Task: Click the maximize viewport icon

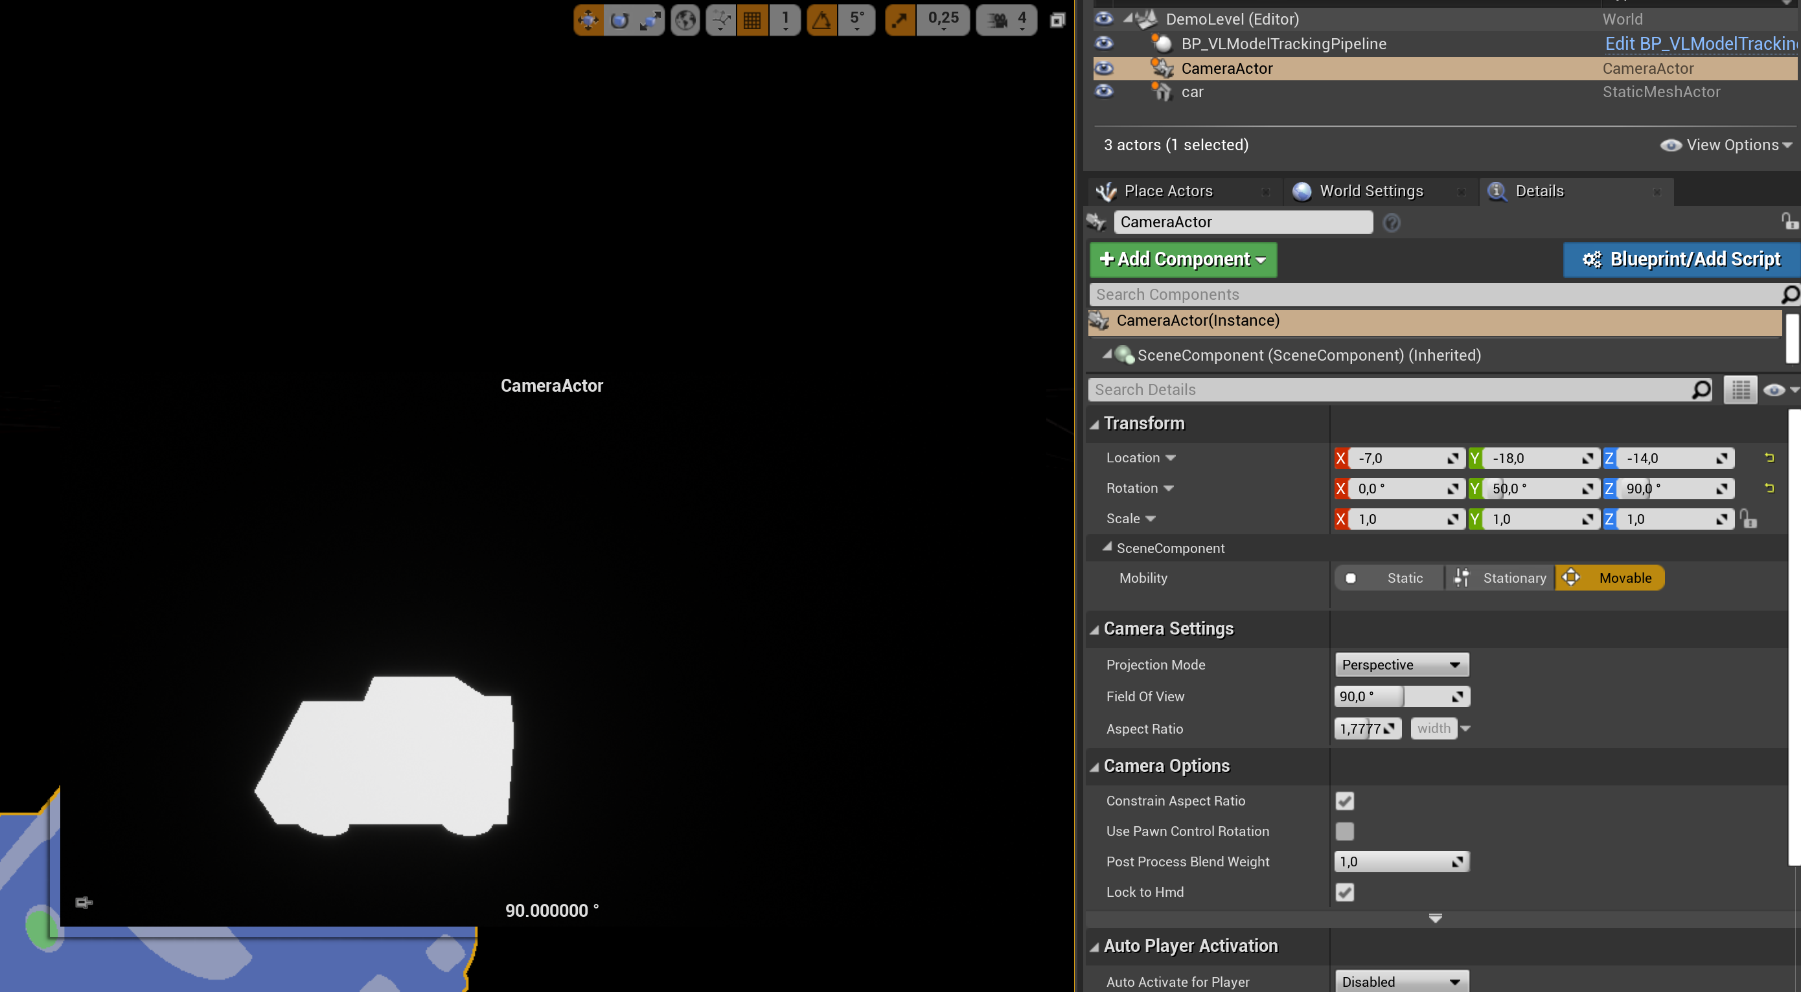Action: pyautogui.click(x=1057, y=19)
